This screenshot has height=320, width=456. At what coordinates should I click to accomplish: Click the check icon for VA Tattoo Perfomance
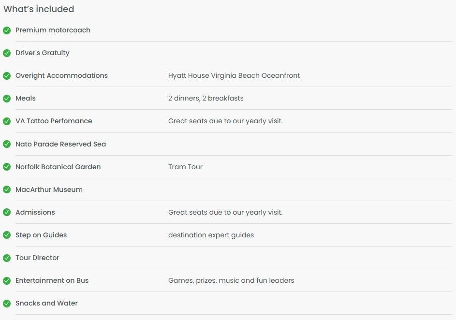coord(7,121)
